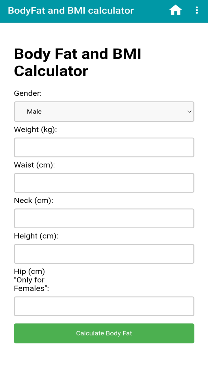The image size is (208, 370).
Task: Tap the vertical ellipsis menu icon
Action: [197, 10]
